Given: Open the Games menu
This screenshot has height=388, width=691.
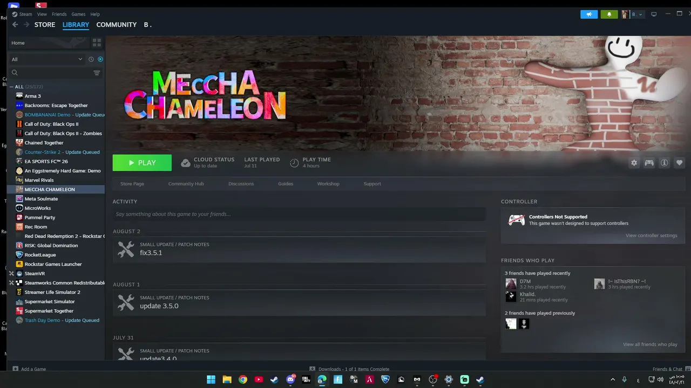Looking at the screenshot, I should click(78, 14).
